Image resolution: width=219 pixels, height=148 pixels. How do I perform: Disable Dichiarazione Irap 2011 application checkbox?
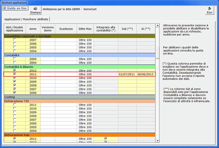click(x=15, y=138)
